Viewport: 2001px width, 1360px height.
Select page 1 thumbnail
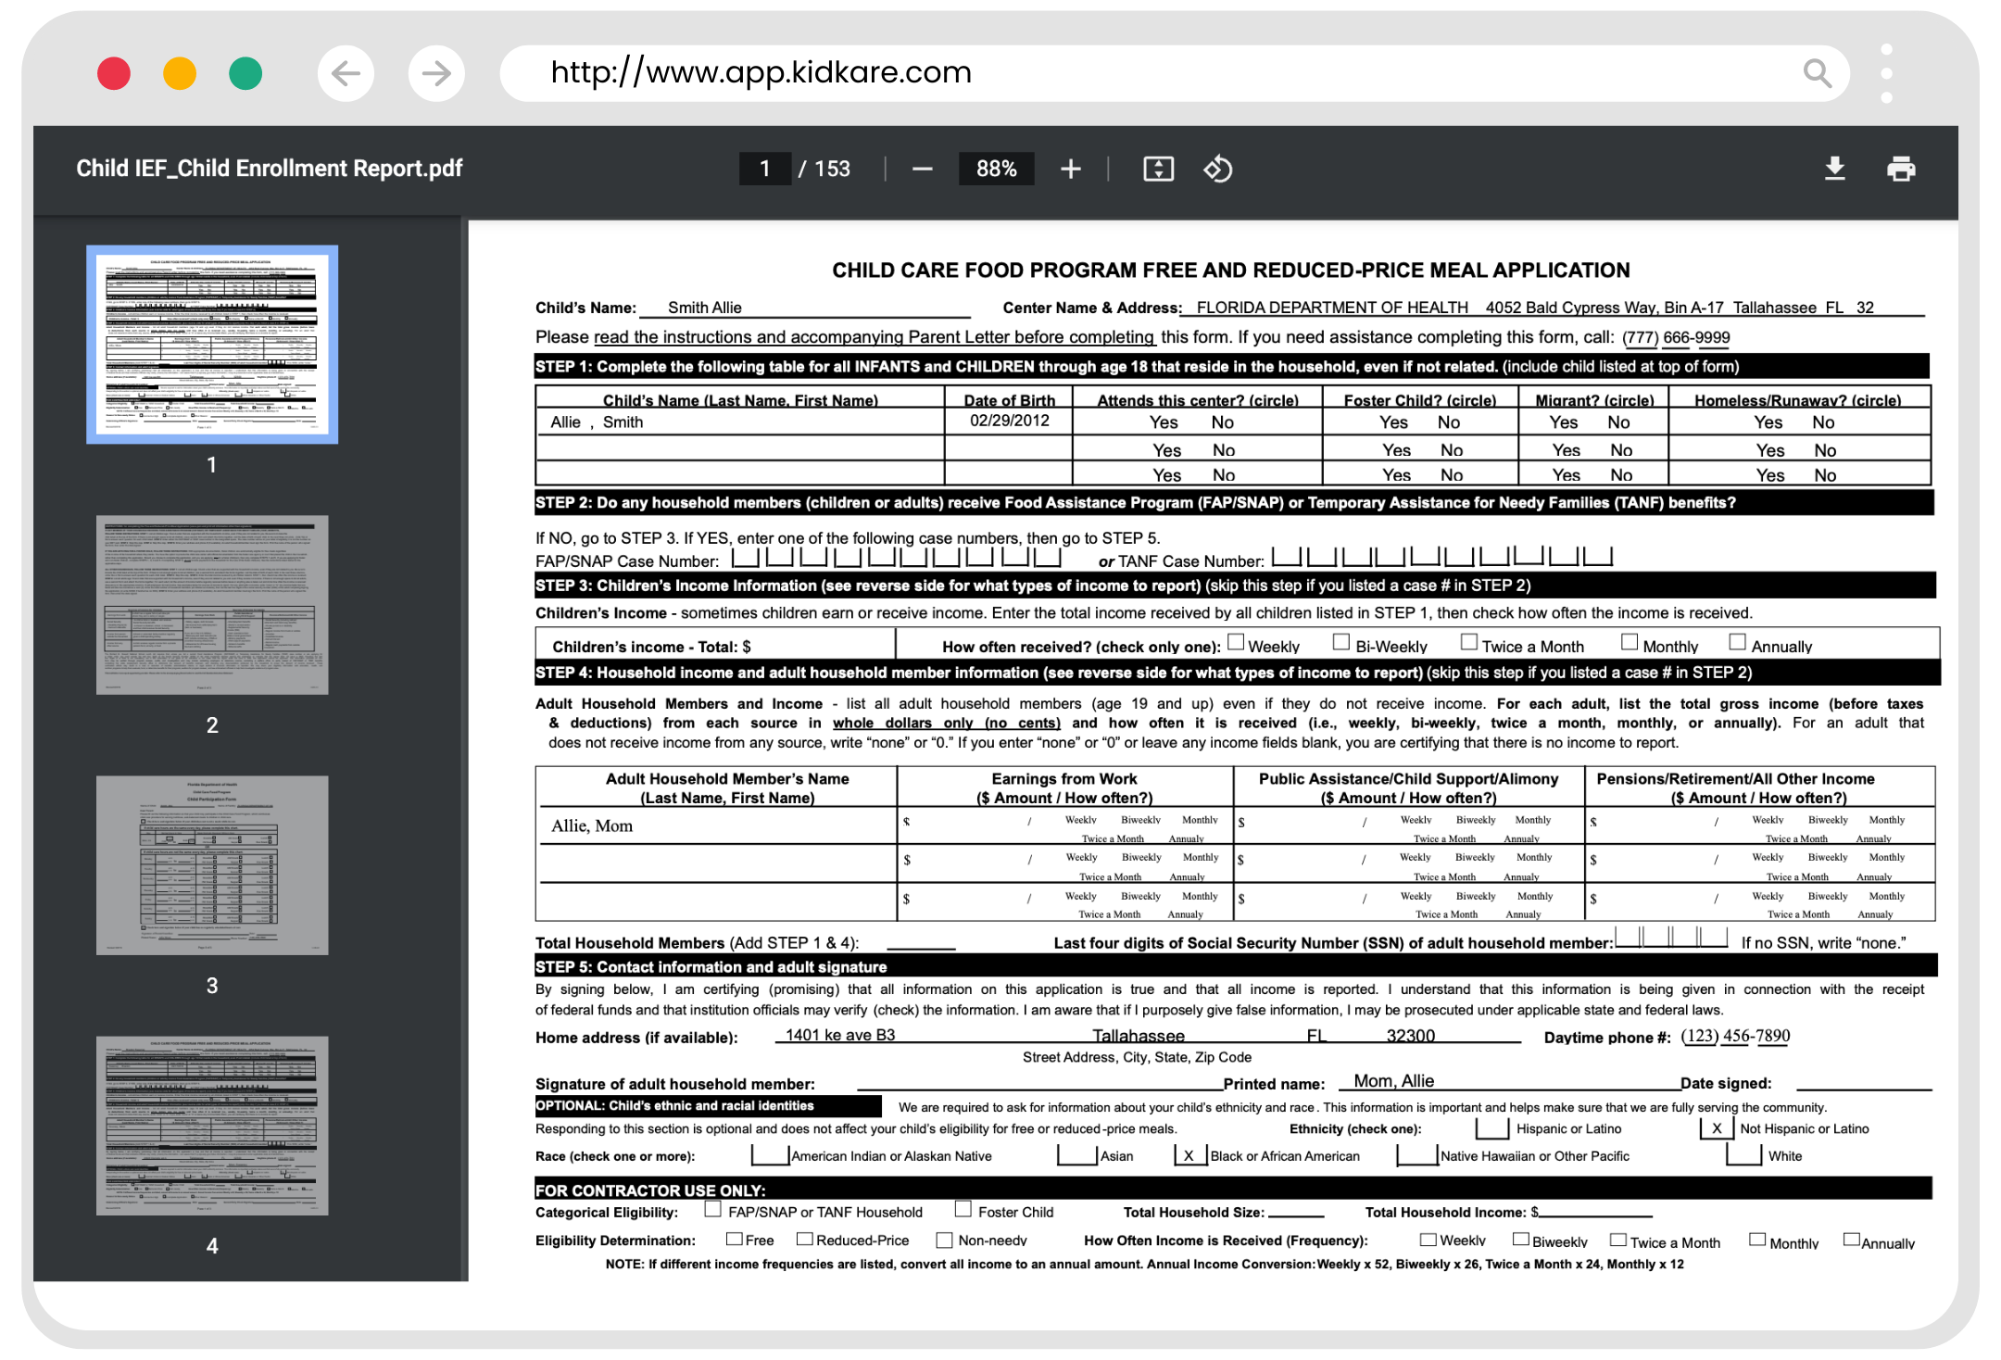pos(212,344)
